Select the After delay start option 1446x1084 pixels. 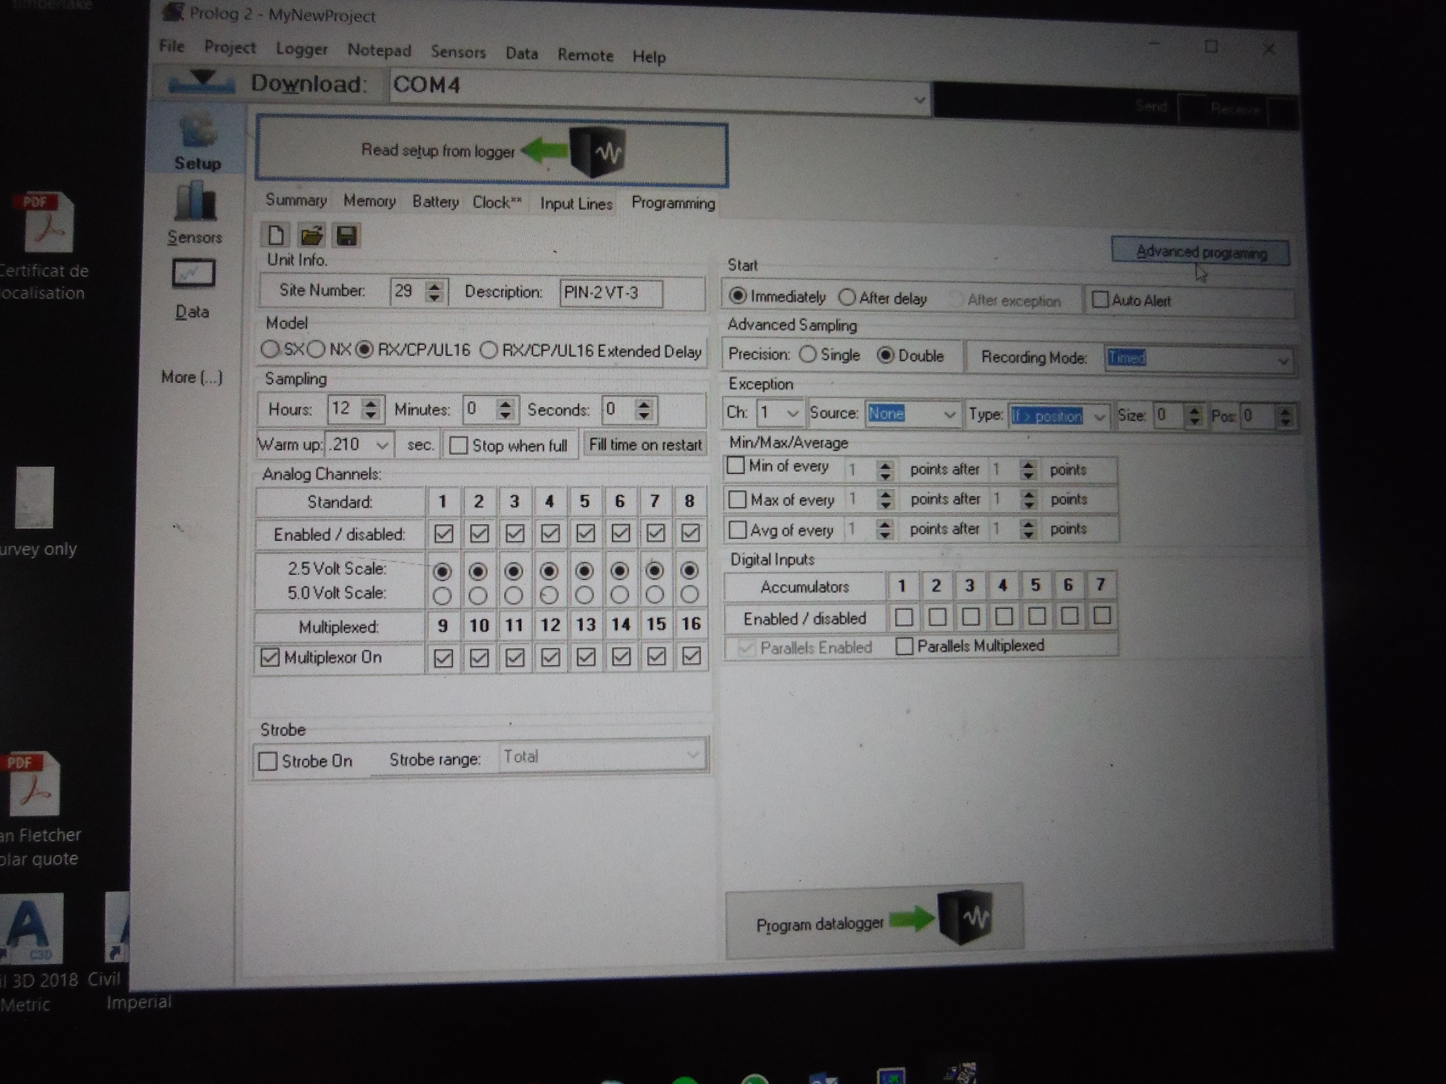[847, 298]
